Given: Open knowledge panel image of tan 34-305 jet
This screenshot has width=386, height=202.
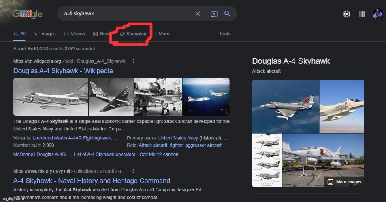Looking at the screenshot, I should (x=341, y=106).
